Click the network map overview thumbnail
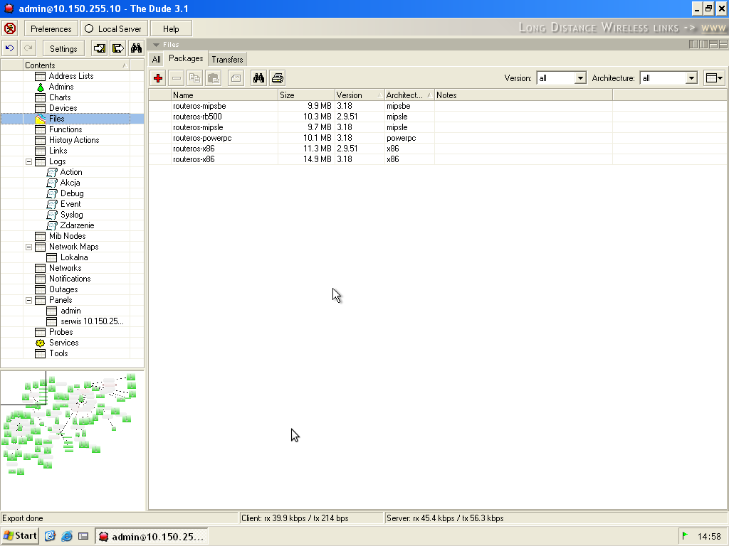This screenshot has width=729, height=546. click(x=72, y=439)
